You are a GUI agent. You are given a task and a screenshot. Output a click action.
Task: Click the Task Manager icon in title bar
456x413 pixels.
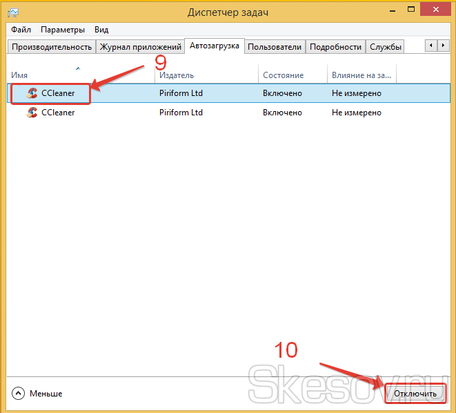coord(14,11)
